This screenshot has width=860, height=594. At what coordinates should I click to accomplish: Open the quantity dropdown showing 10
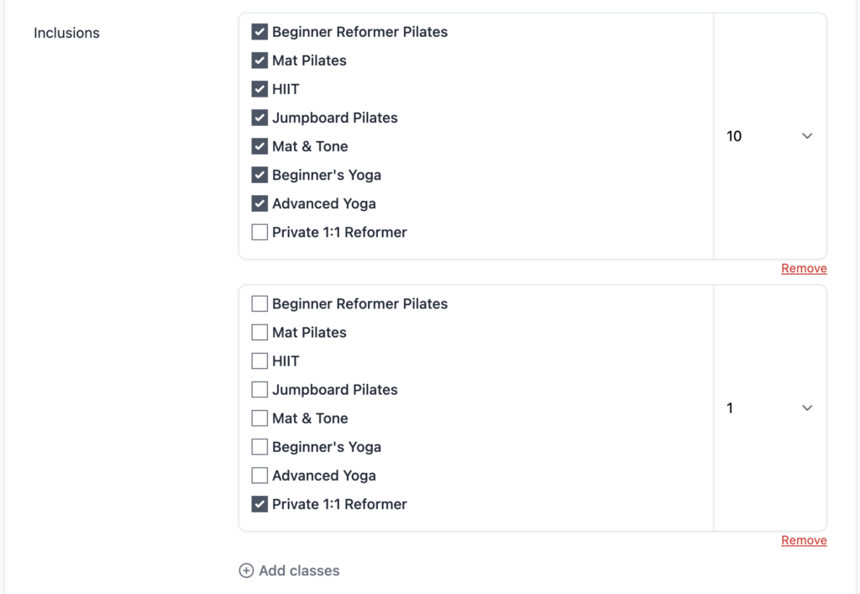pyautogui.click(x=769, y=136)
